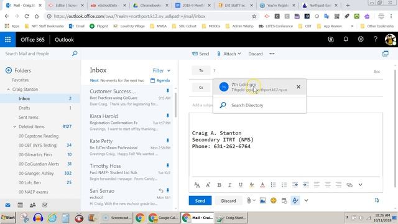Toggle bold formatting
The image size is (398, 224).
[219, 185]
